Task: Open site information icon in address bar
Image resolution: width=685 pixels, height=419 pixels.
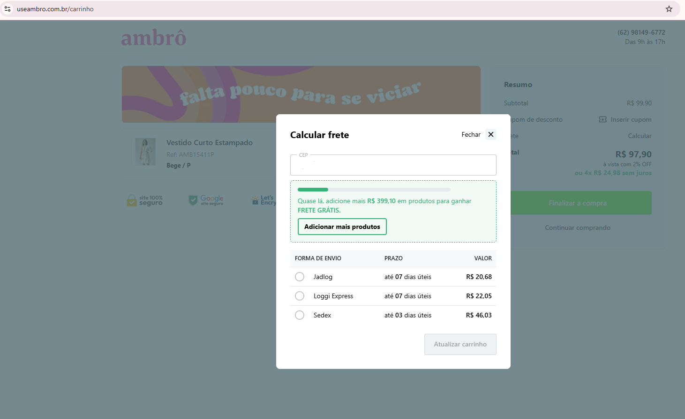Action: [8, 9]
